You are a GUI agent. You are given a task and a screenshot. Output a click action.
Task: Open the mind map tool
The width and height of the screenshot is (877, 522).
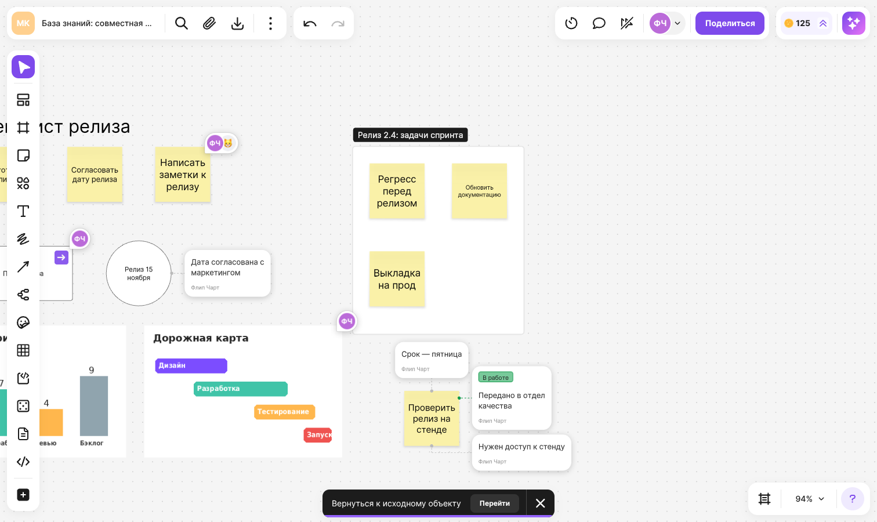coord(23,295)
